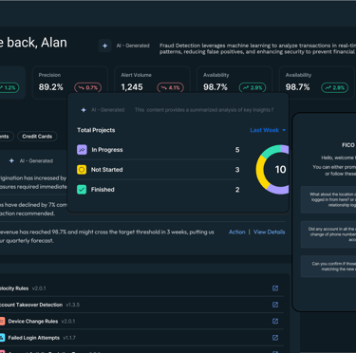The height and width of the screenshot is (353, 356).
Task: Click the Action link
Action: tap(237, 232)
